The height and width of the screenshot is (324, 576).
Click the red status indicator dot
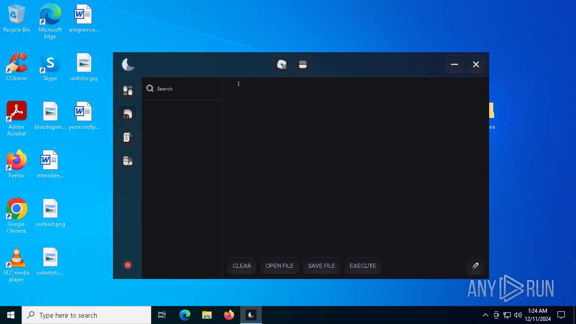coord(128,265)
